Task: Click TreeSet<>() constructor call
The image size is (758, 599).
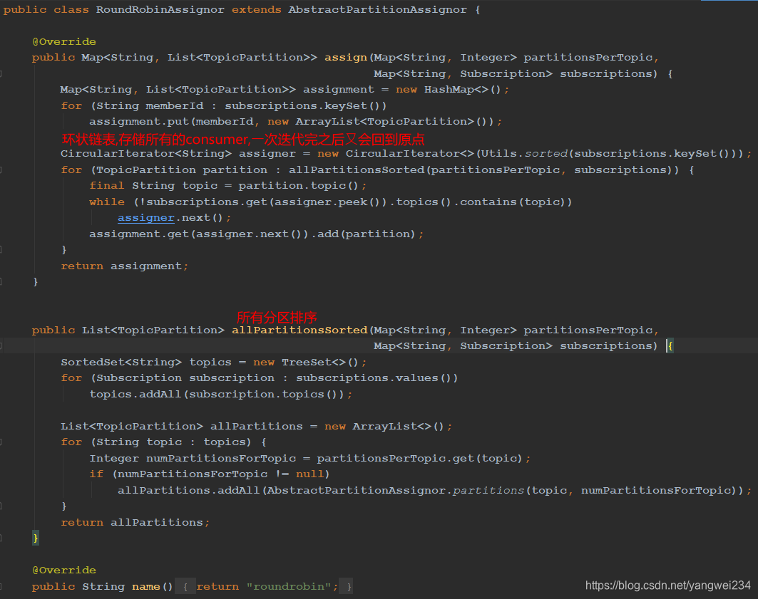Action: (320, 362)
